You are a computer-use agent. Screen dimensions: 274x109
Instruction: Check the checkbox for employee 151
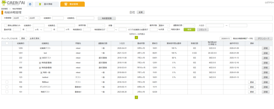[7, 92]
